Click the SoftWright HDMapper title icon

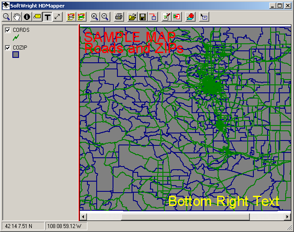pos(6,6)
